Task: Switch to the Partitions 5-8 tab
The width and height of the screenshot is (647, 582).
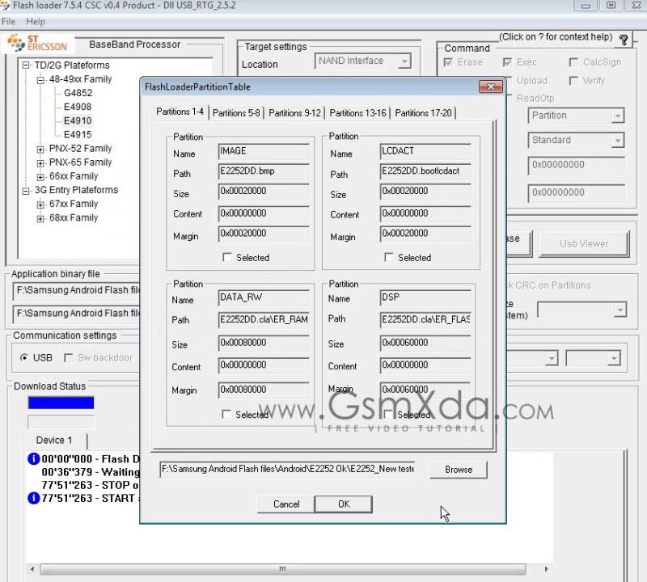Action: coord(236,113)
